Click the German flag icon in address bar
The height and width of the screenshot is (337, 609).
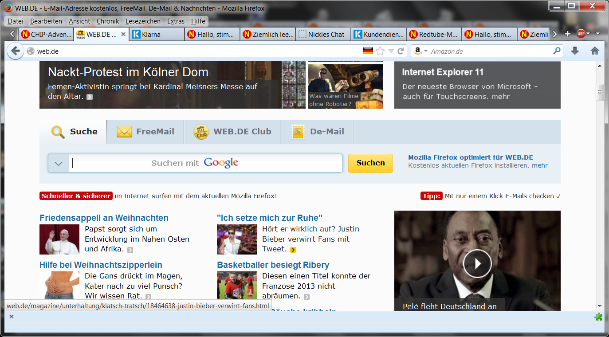tap(368, 51)
